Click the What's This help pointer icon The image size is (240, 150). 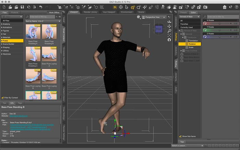coord(231,7)
